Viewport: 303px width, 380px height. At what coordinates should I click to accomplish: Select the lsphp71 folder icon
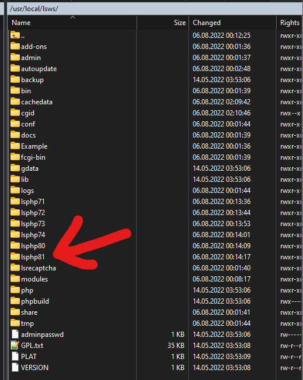point(15,201)
